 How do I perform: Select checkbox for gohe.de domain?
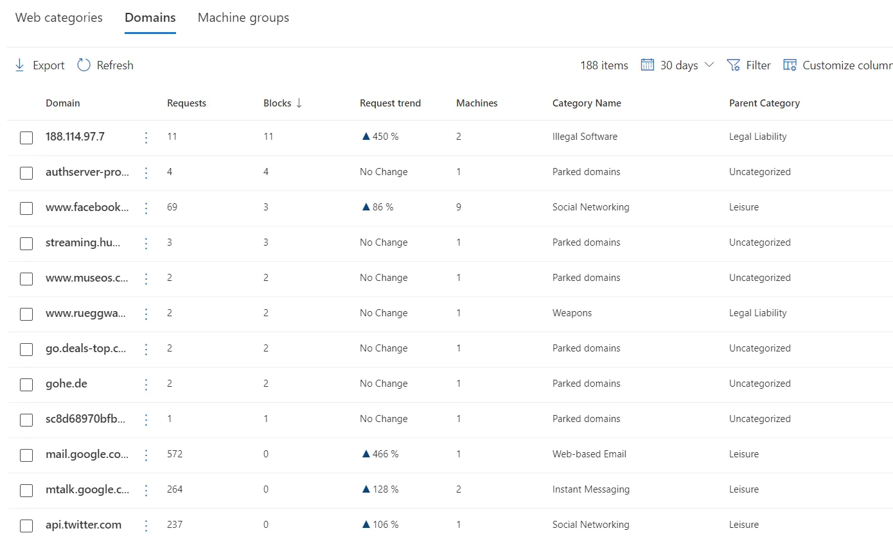pyautogui.click(x=26, y=385)
